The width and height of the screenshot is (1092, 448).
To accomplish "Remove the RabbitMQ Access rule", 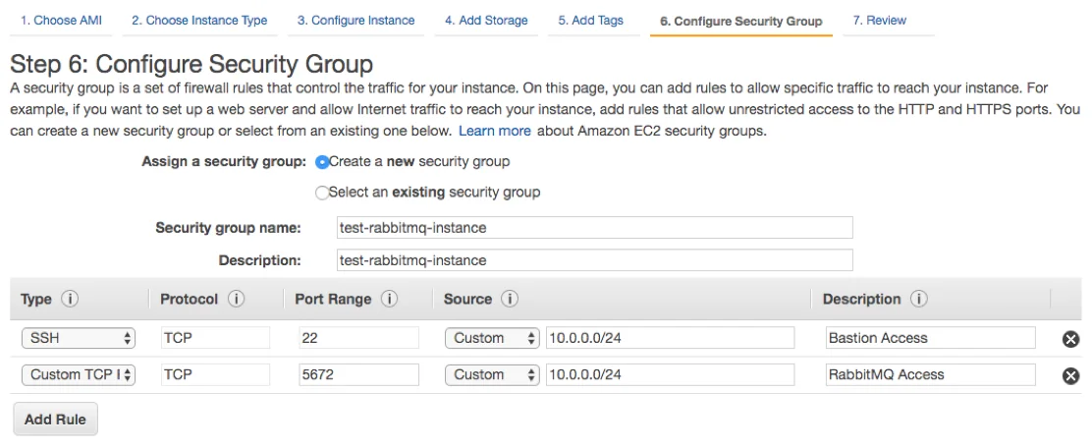I will click(x=1070, y=375).
